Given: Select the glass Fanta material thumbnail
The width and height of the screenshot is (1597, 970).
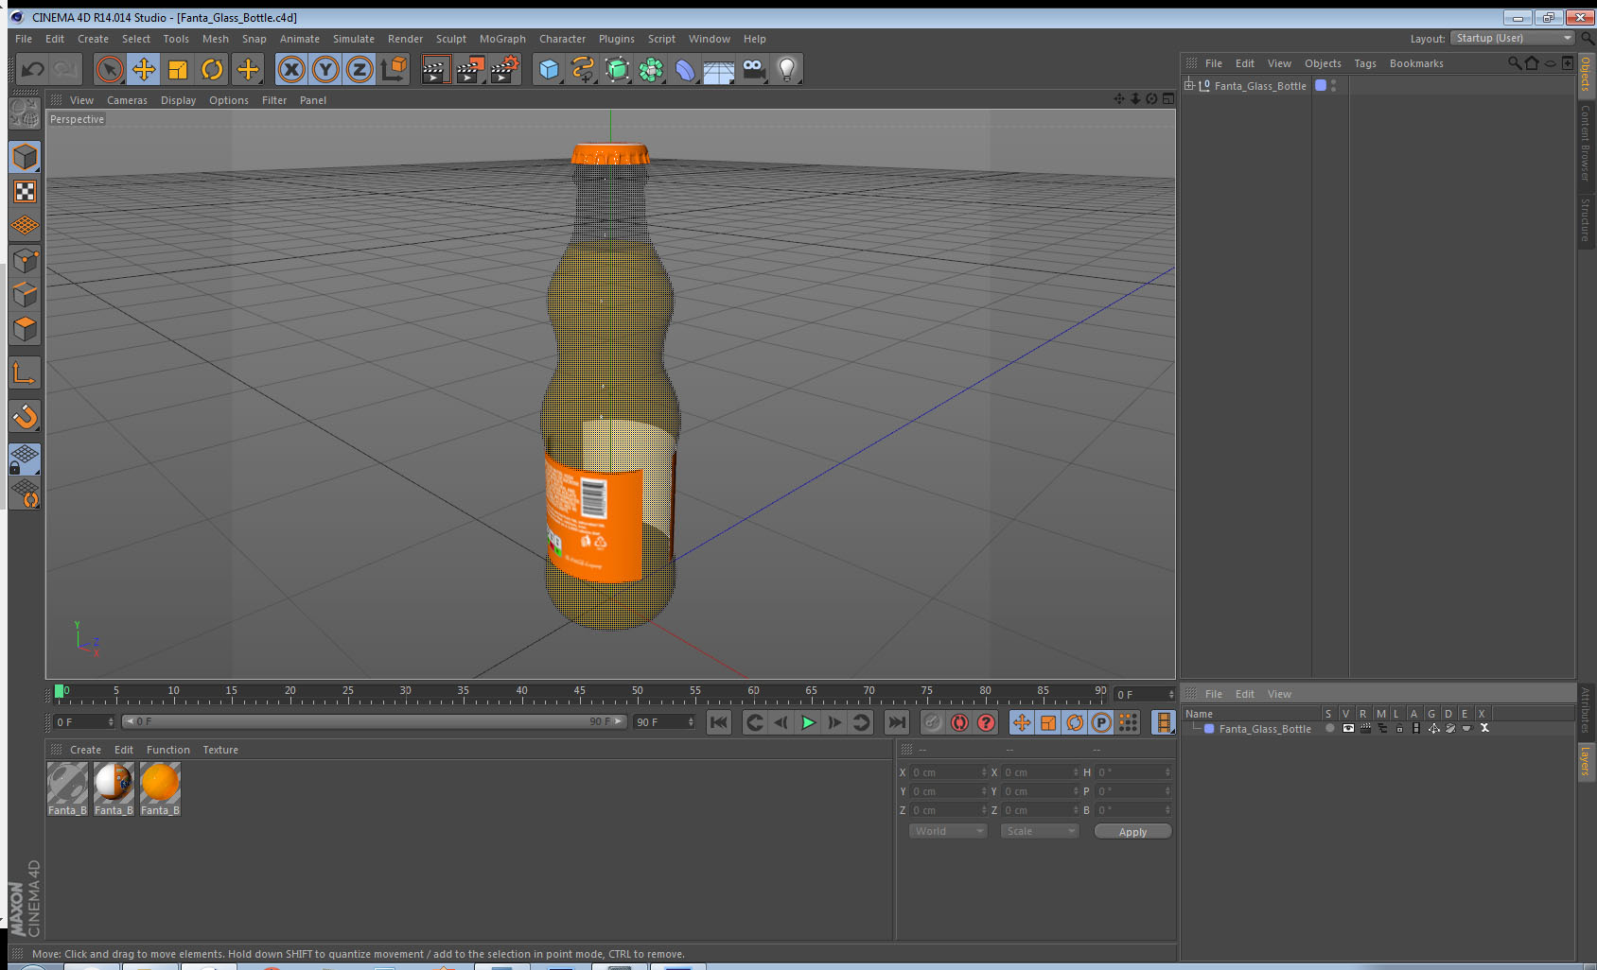Looking at the screenshot, I should click(x=67, y=789).
